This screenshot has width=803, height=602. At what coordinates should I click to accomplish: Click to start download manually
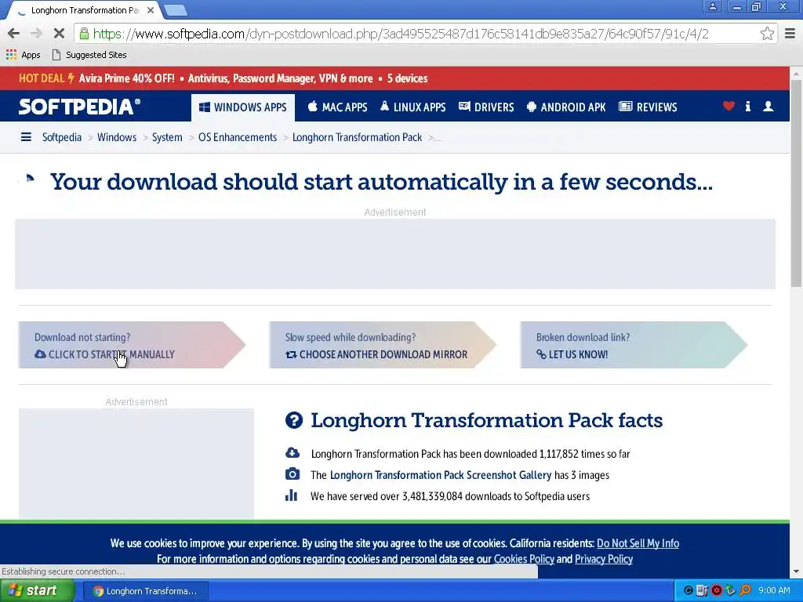132,345
